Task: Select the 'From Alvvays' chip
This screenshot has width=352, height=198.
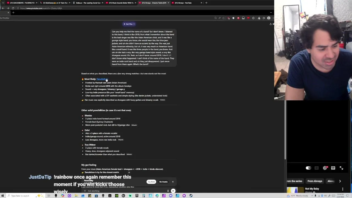Action: point(315,181)
